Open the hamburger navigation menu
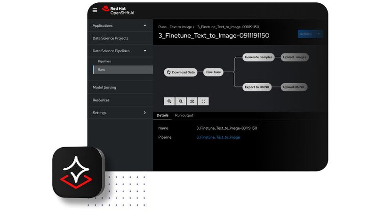 pos(95,10)
